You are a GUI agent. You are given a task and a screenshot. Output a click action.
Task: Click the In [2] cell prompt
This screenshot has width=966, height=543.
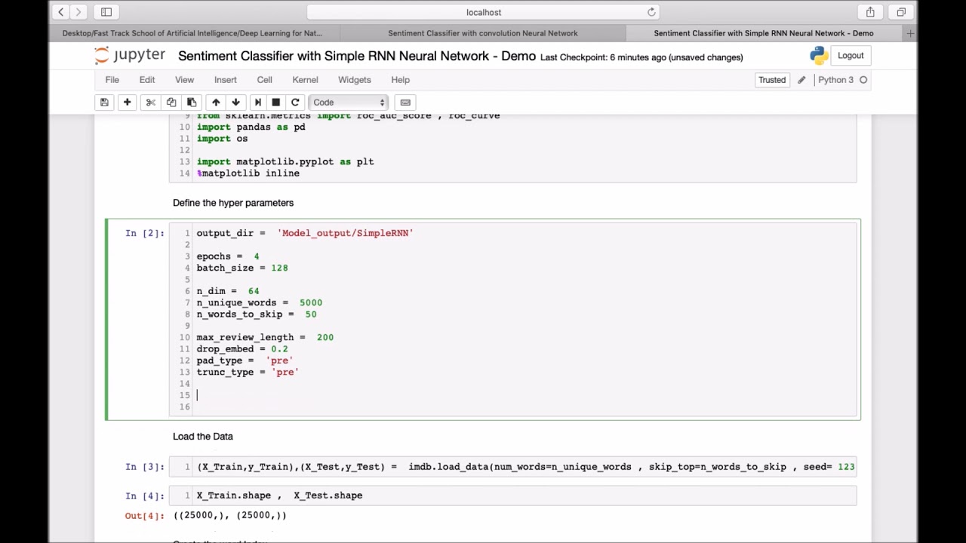click(145, 233)
